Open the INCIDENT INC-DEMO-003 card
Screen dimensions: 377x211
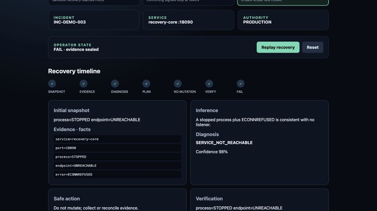(x=94, y=20)
